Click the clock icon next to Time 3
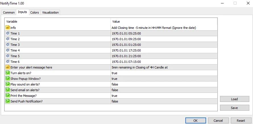The width and height of the screenshot is (253, 124). 8,45
